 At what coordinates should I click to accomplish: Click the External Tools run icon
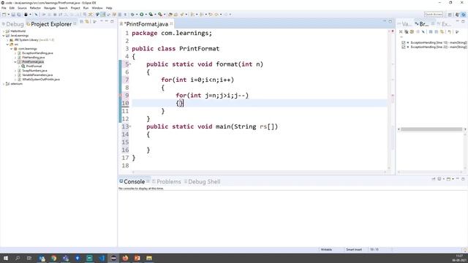[160, 15]
